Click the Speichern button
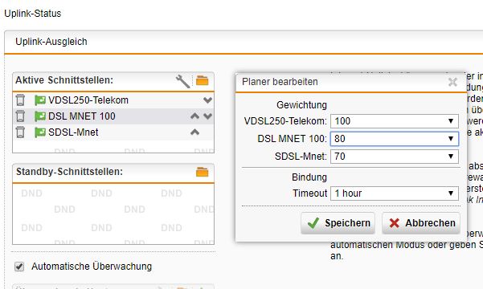 [338, 223]
